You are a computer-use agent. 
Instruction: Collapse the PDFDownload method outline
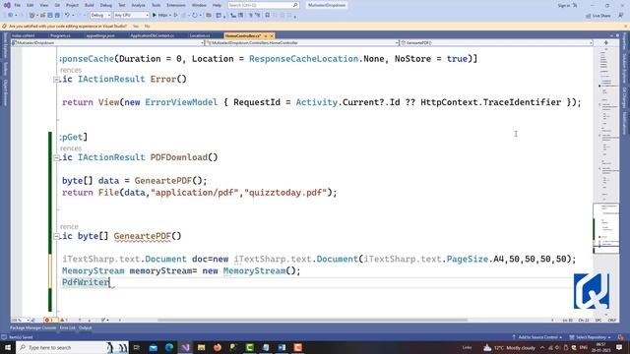click(x=56, y=157)
